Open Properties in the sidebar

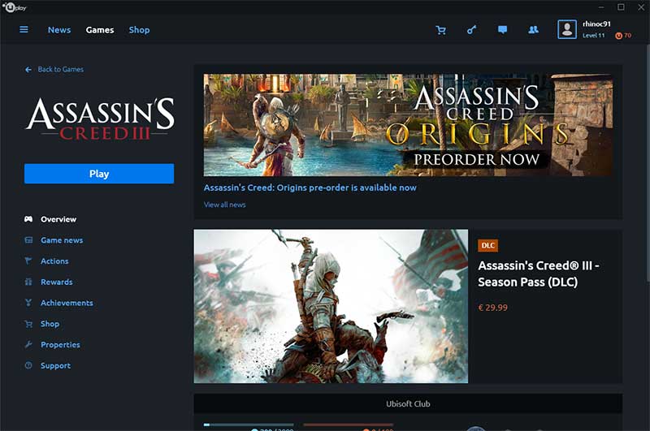tap(60, 344)
